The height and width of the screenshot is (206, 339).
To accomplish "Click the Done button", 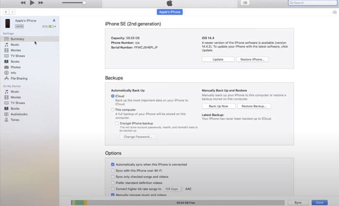I will pyautogui.click(x=320, y=203).
